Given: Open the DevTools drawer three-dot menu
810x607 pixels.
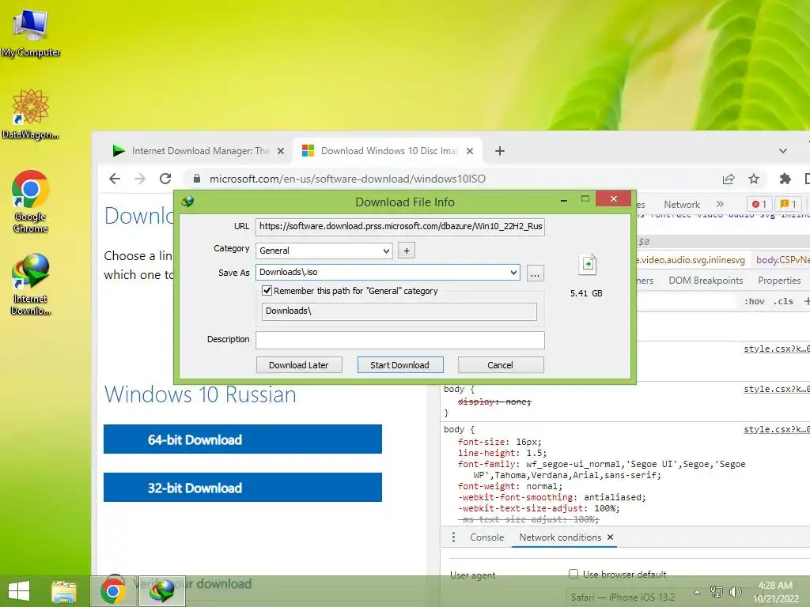Looking at the screenshot, I should pos(453,537).
